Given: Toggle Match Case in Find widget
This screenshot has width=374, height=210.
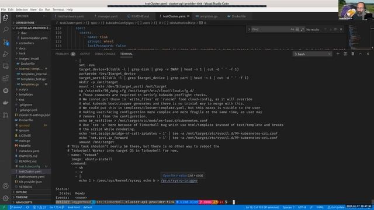Looking at the screenshot, I should (x=292, y=29).
